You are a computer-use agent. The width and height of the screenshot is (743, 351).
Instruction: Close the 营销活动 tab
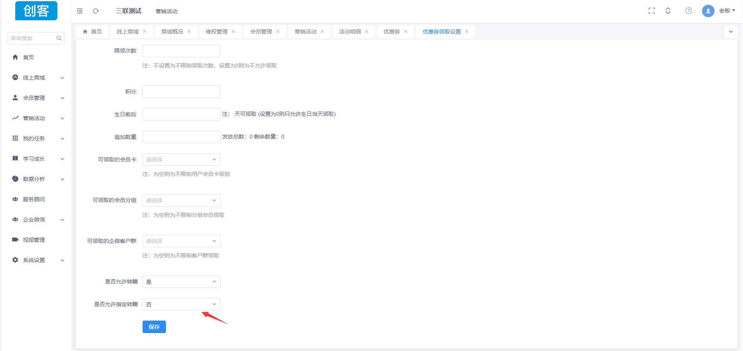click(323, 32)
